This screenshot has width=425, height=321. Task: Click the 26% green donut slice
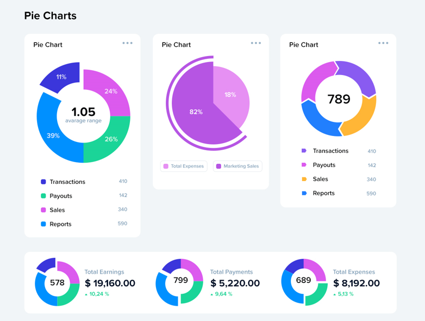111,139
